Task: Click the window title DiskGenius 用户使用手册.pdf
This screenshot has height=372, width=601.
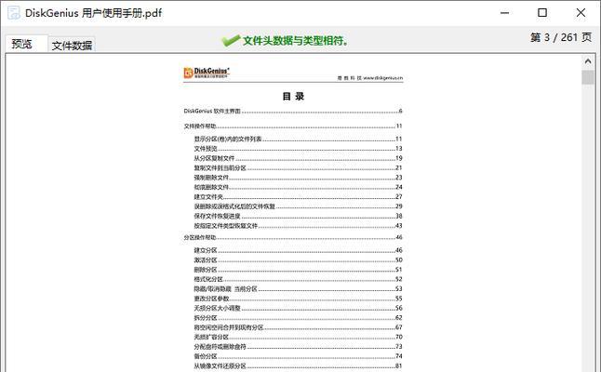Action: [x=94, y=13]
